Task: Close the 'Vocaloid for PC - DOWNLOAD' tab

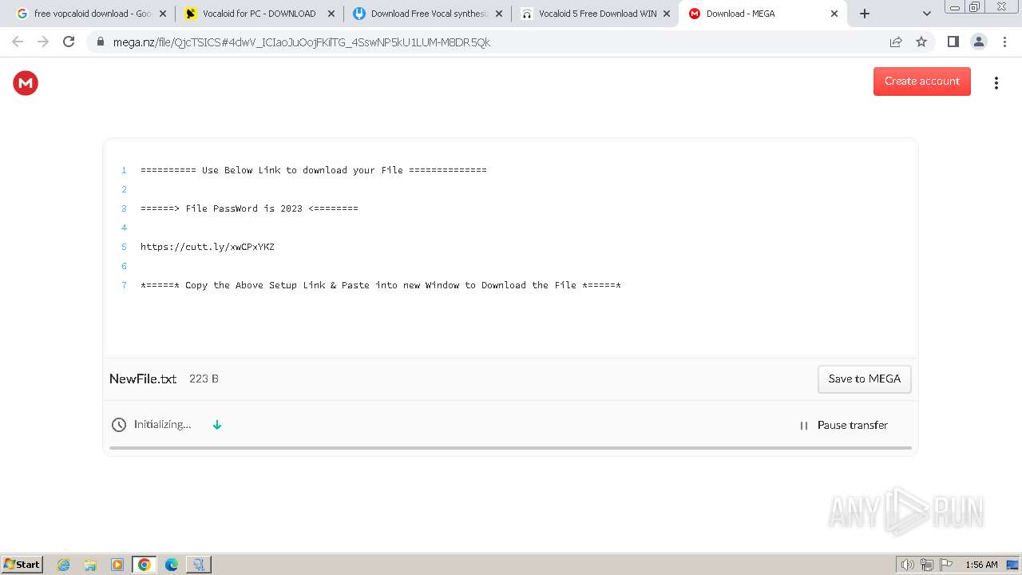Action: click(331, 14)
